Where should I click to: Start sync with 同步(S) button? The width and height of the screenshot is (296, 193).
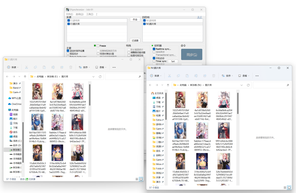coord(192,55)
